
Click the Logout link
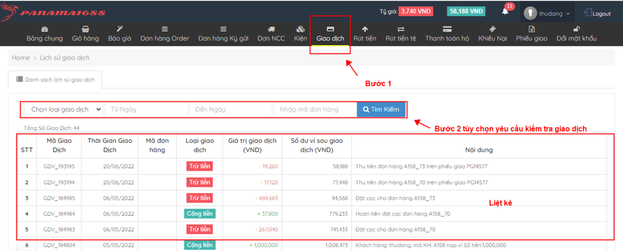pyautogui.click(x=597, y=14)
